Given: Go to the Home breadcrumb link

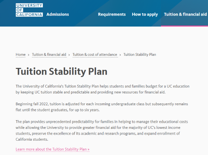Looking at the screenshot, I should 21,55.
